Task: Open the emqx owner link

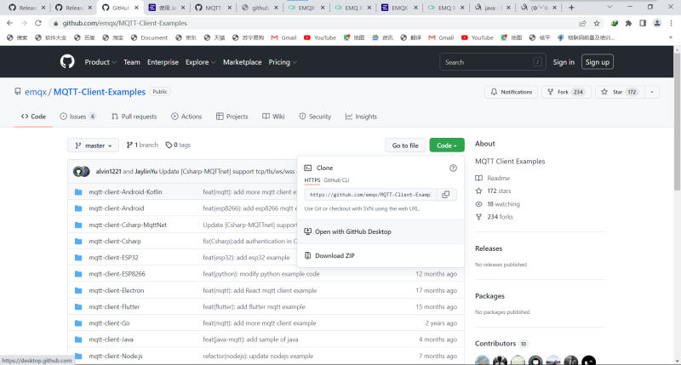Action: coord(36,92)
